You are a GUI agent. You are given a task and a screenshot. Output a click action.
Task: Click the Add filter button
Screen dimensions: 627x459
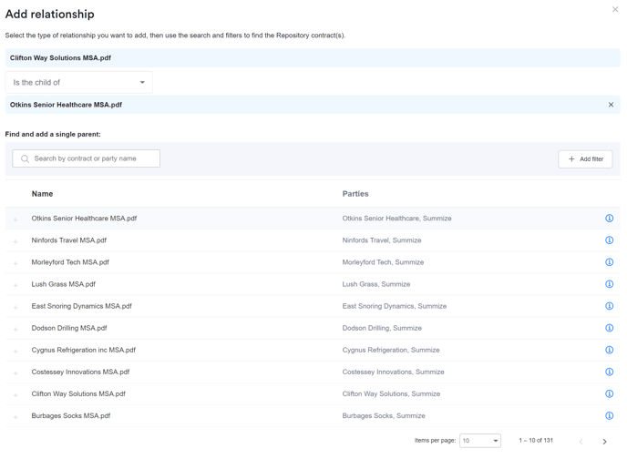(x=585, y=159)
